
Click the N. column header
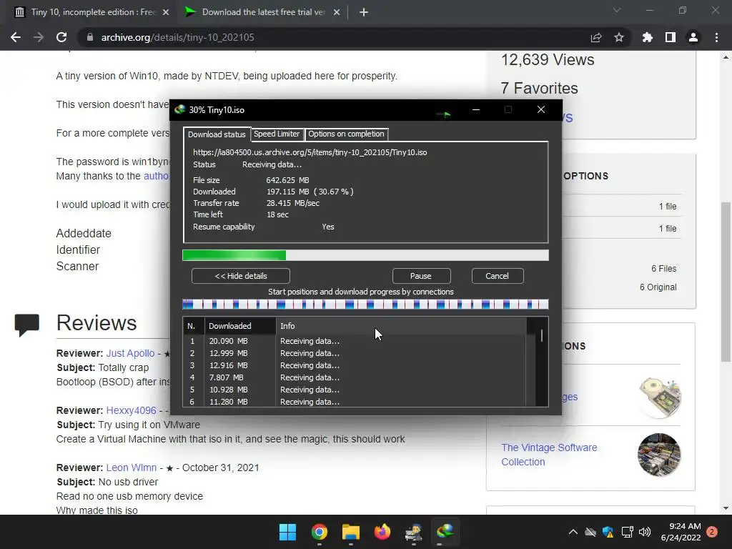point(194,326)
